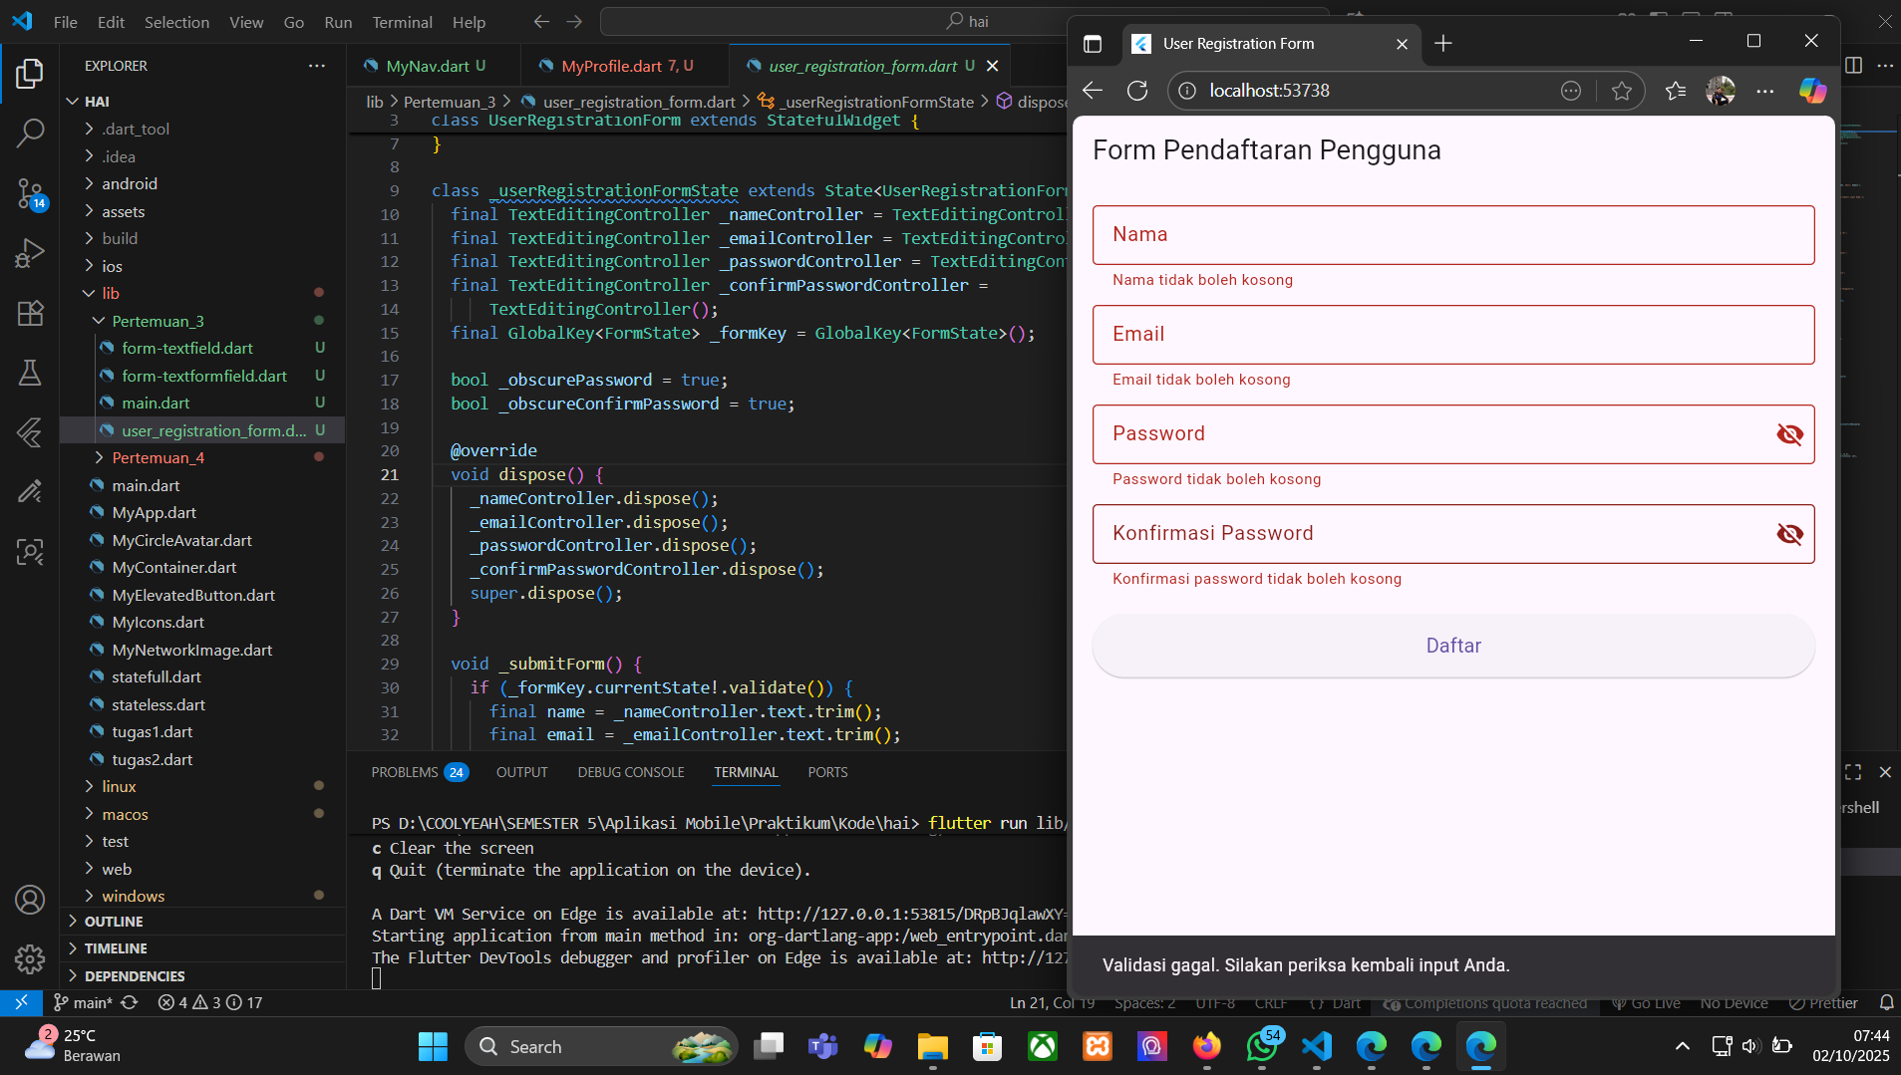The height and width of the screenshot is (1075, 1901).
Task: Open Manage settings gear icon
Action: click(30, 958)
